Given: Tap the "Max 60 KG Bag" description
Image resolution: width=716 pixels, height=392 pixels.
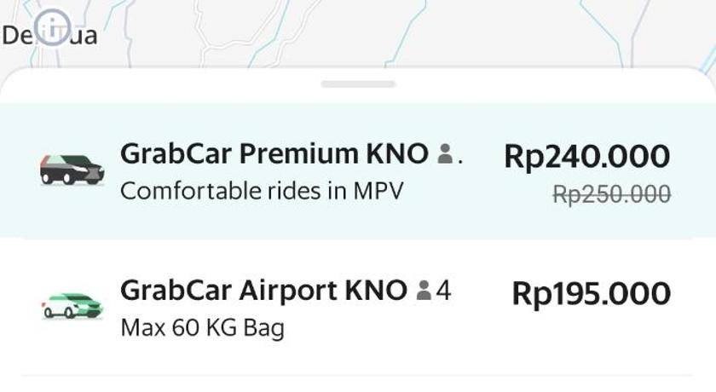Looking at the screenshot, I should point(202,327).
